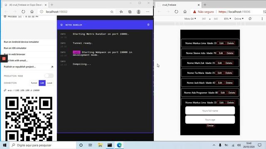Clear Metro Bundler logs with trash icon

point(148,25)
